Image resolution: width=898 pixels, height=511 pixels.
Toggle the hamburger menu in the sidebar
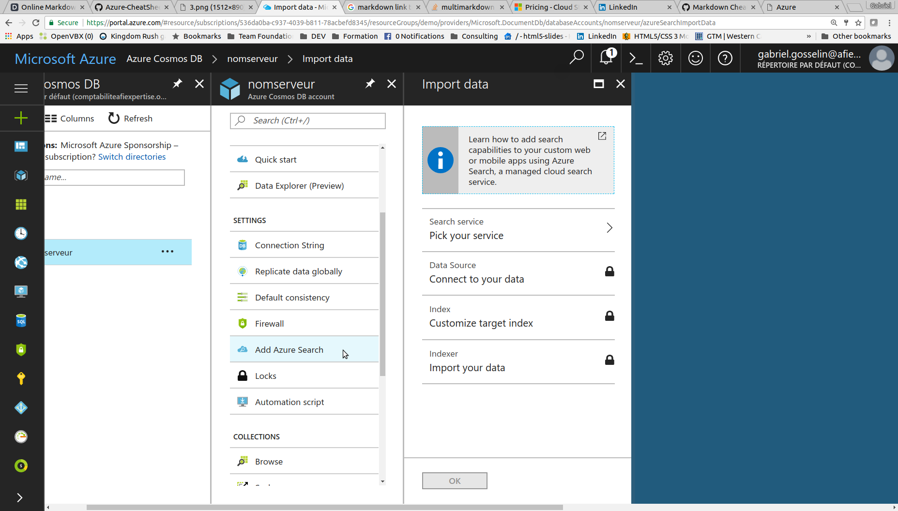tap(21, 89)
